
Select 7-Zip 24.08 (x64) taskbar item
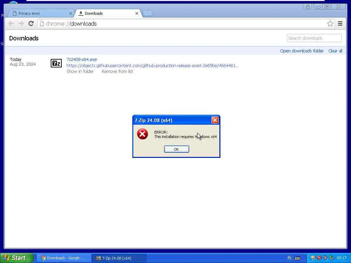point(119,258)
